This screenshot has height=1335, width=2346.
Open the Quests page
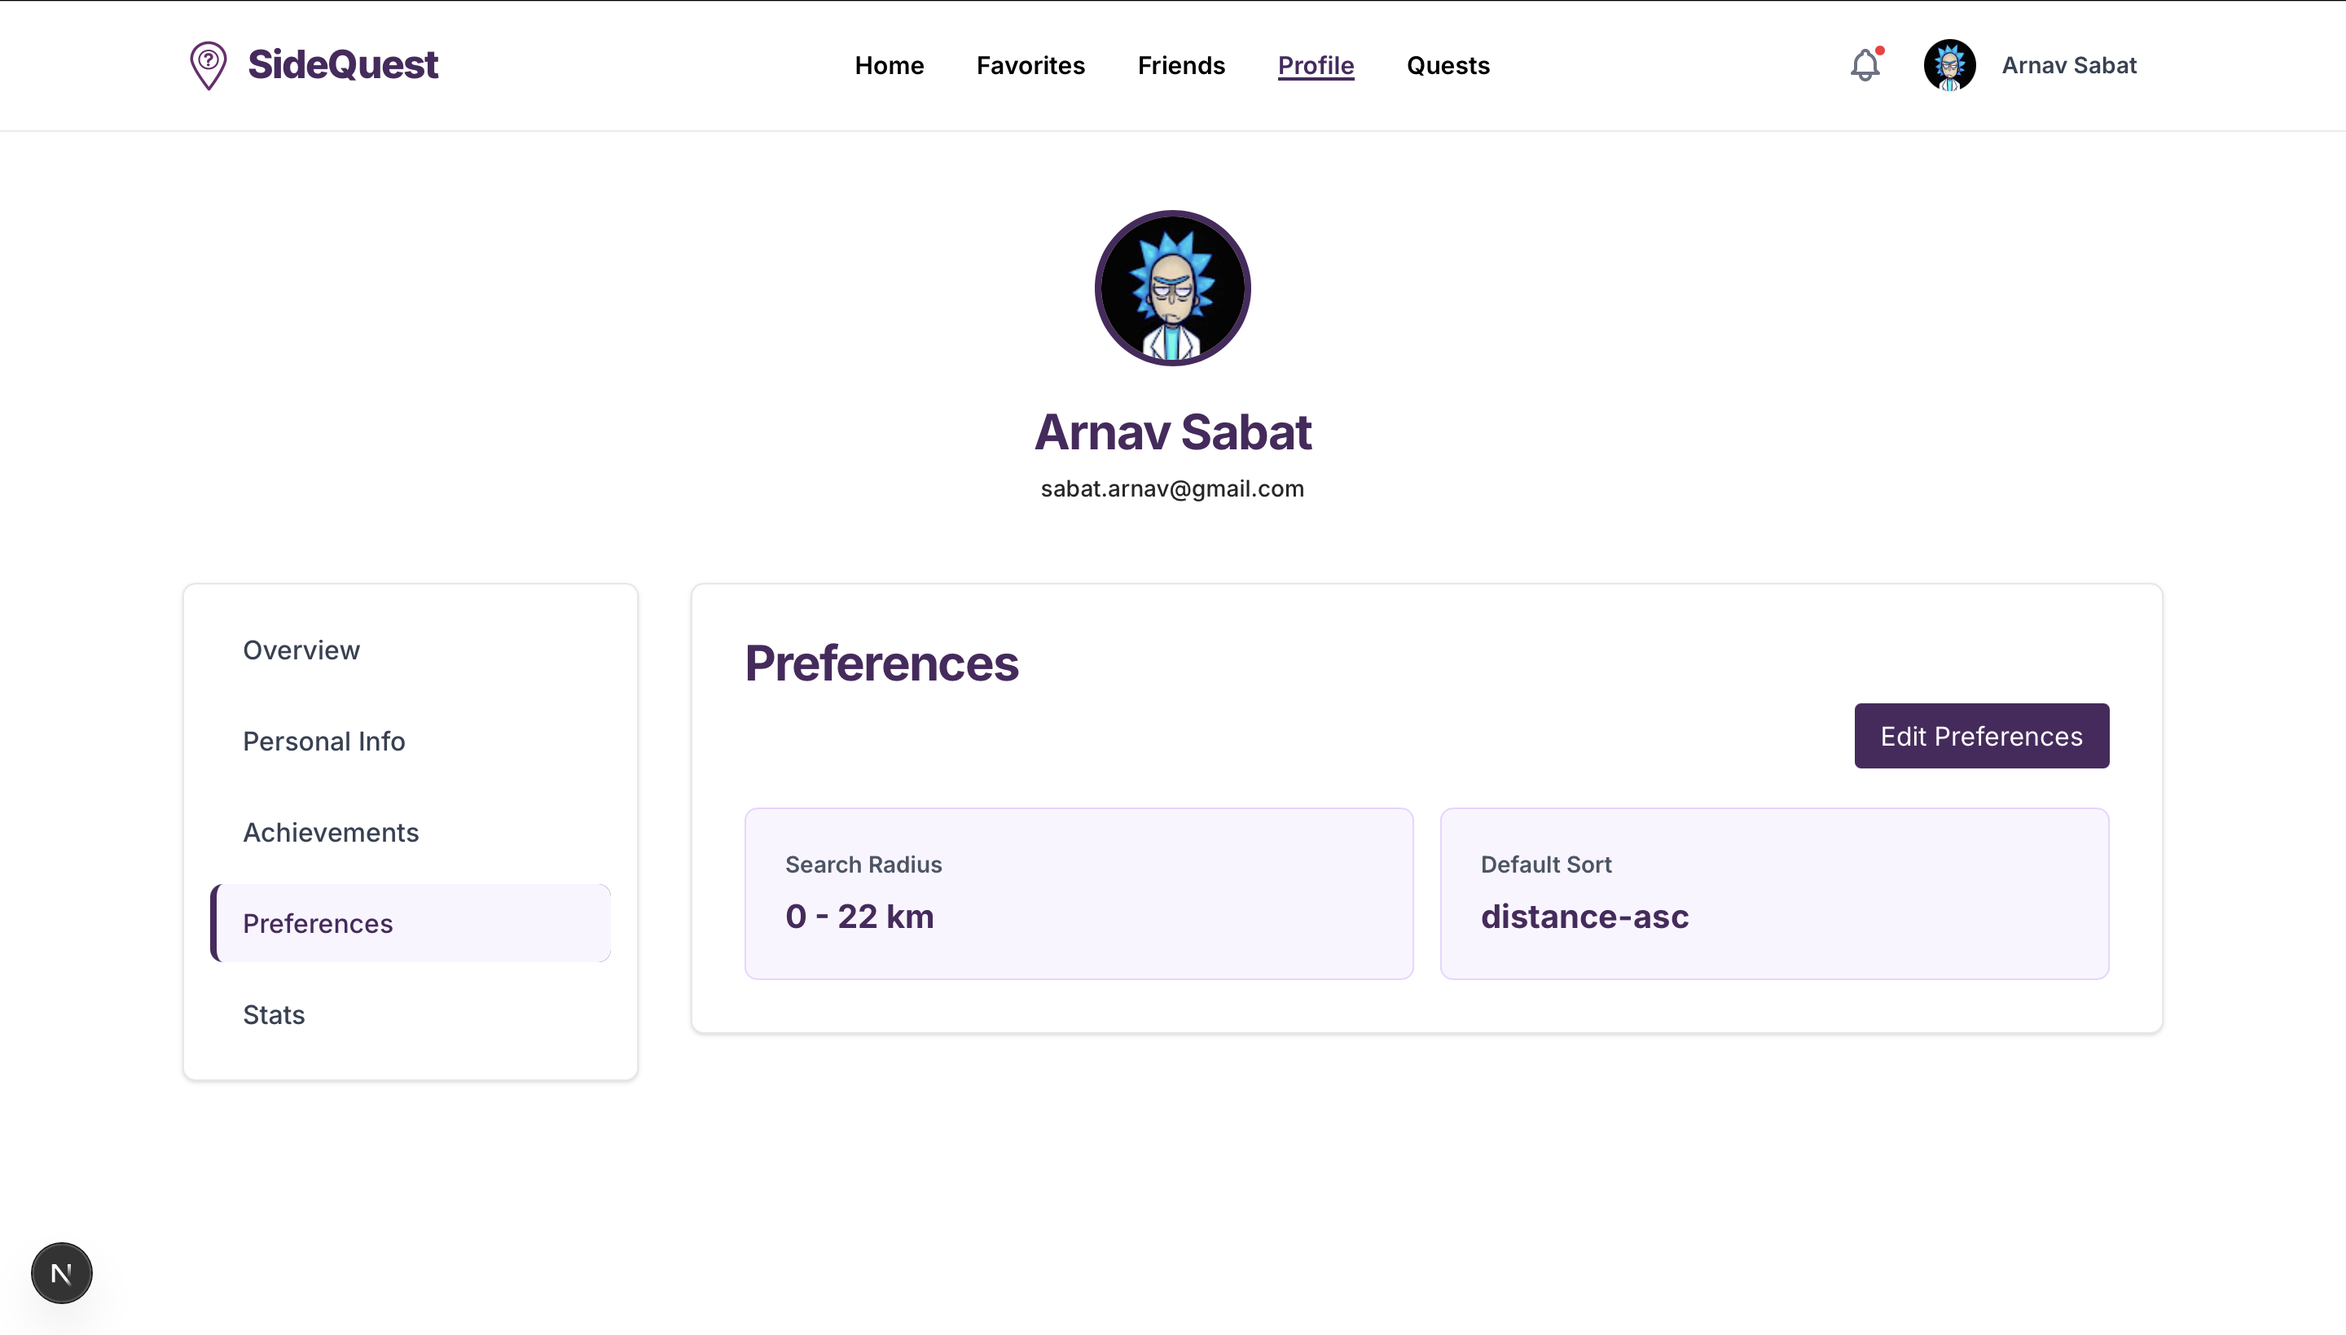(1448, 65)
